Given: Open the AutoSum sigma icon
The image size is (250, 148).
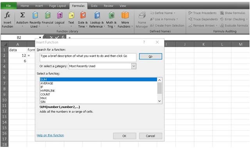Looking at the screenshot, I should (x=22, y=15).
